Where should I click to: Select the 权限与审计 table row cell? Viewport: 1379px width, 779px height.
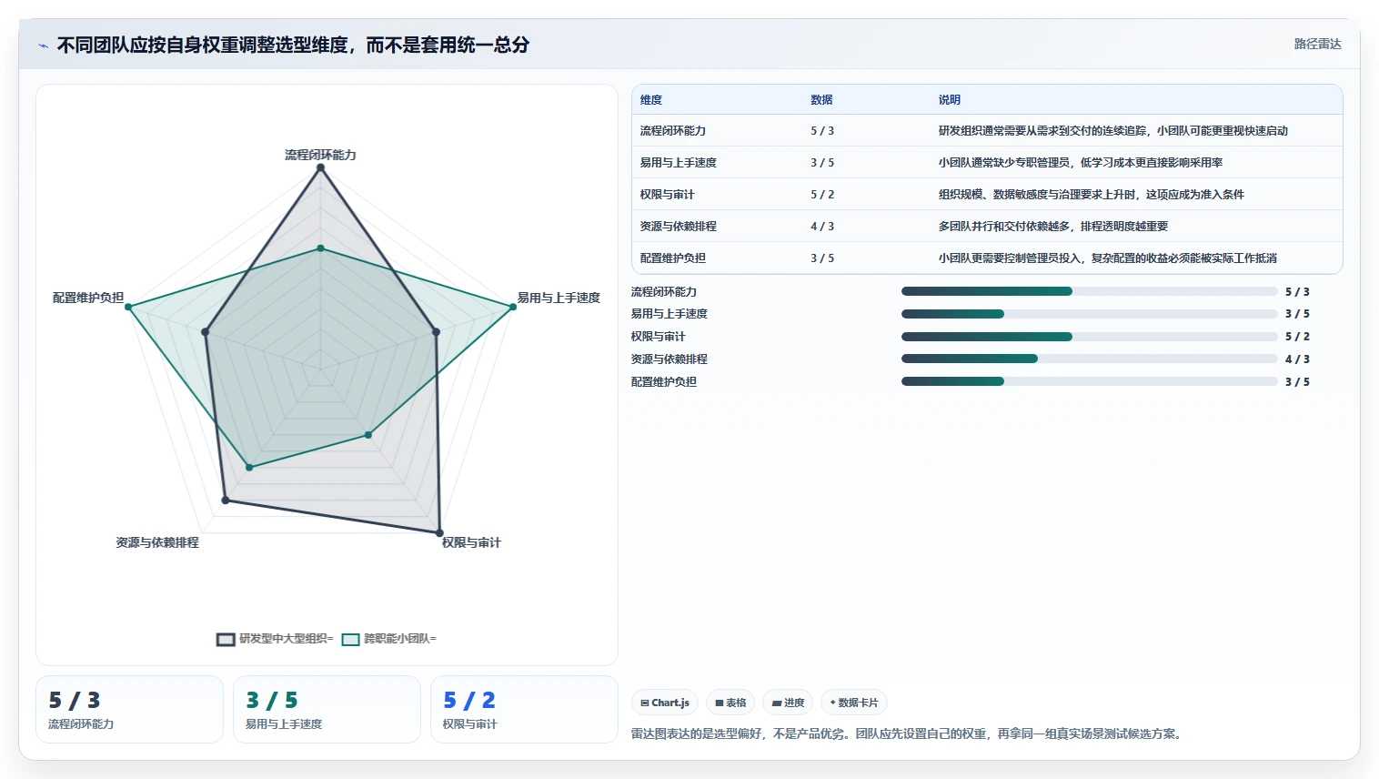(667, 195)
